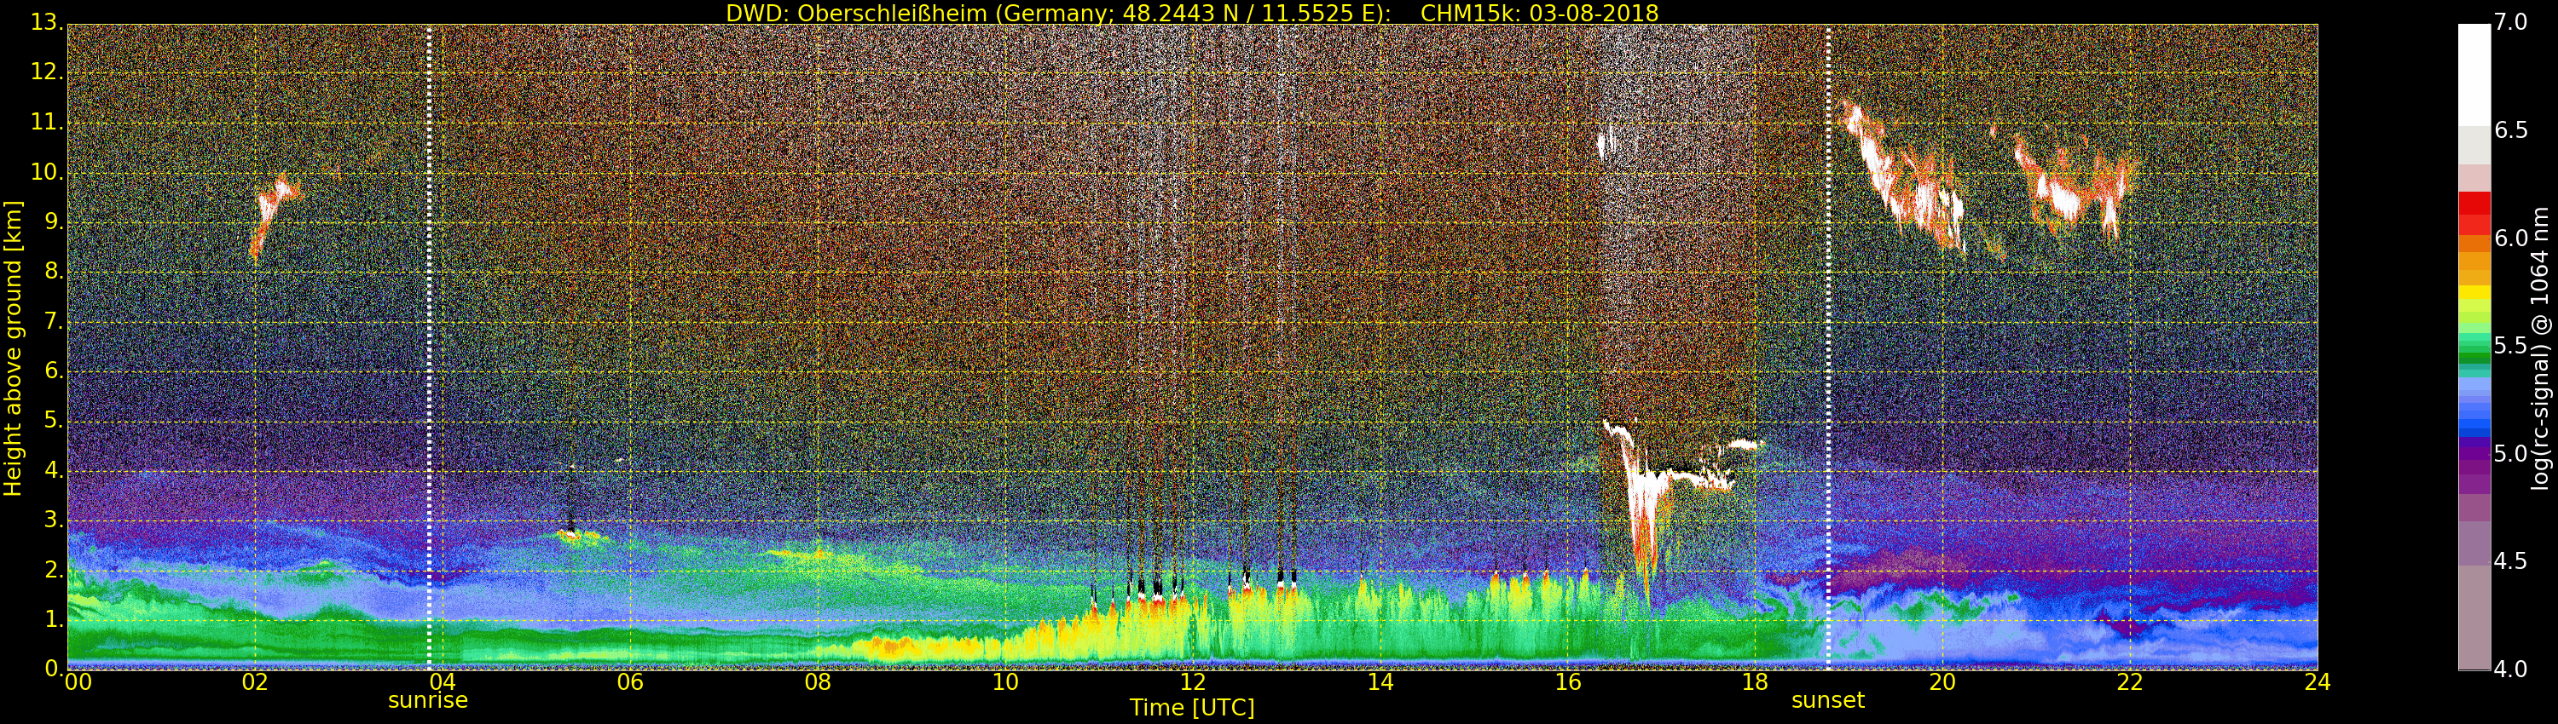Click the '8.' height tick label

pyautogui.click(x=54, y=272)
